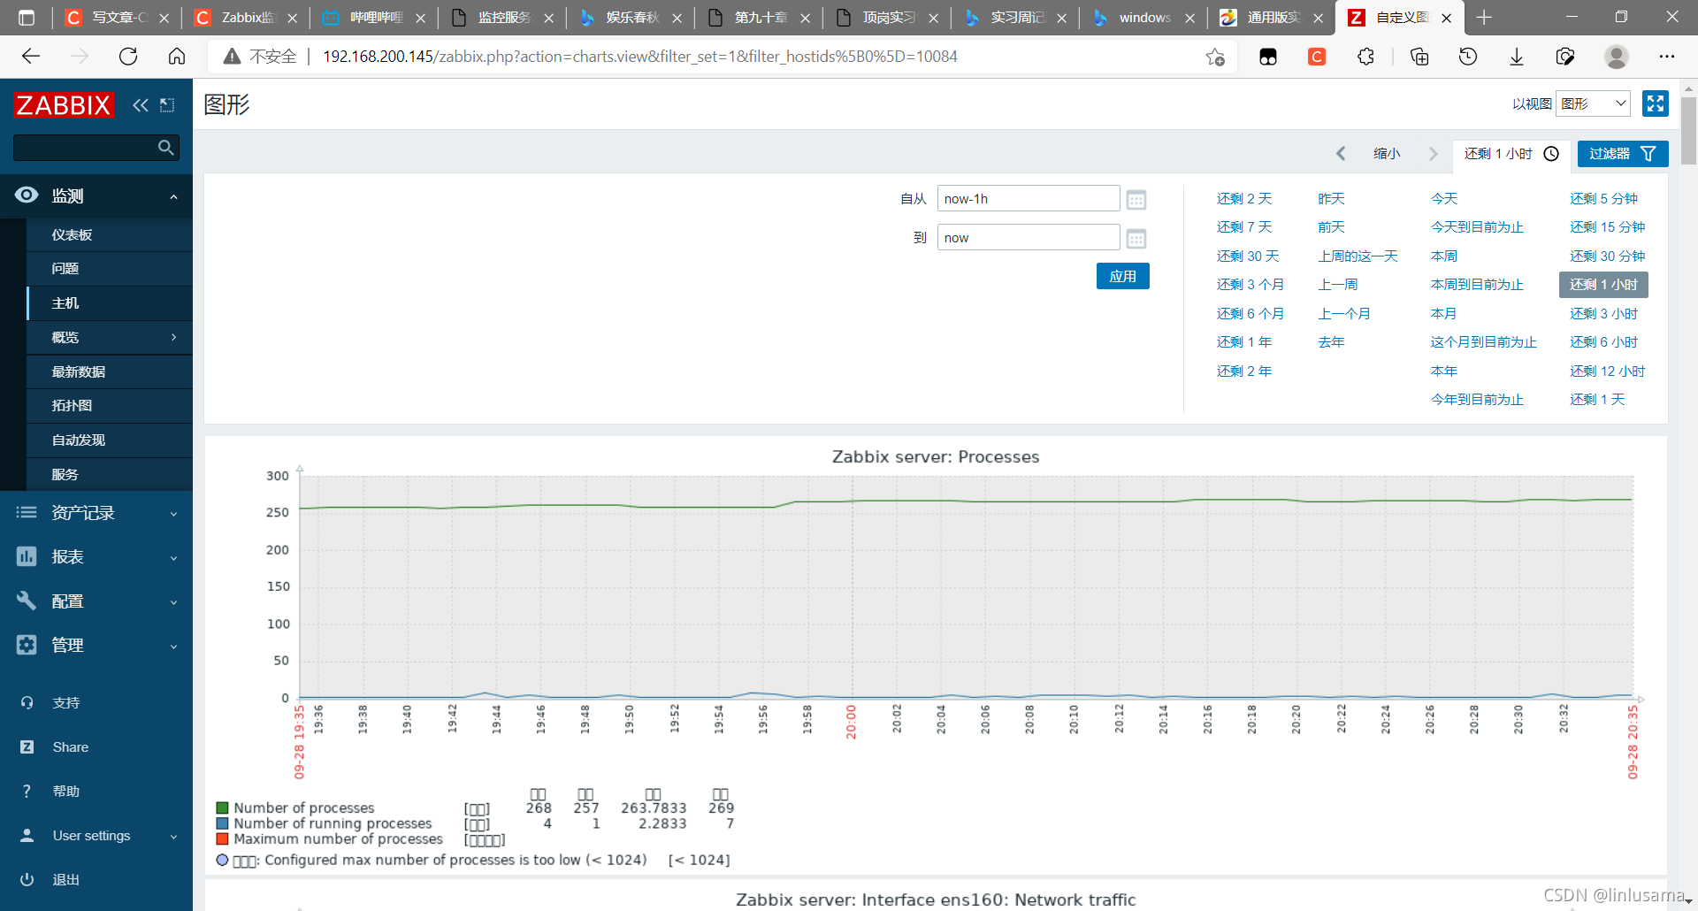
Task: Click the browser address bar URL
Action: pyautogui.click(x=640, y=57)
